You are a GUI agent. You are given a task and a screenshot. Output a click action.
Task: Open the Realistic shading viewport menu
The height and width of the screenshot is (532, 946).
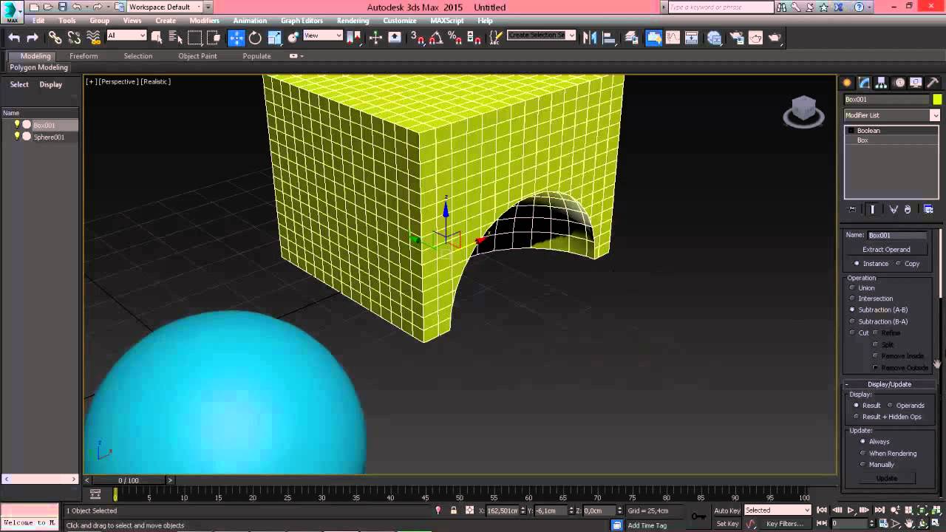pos(155,81)
